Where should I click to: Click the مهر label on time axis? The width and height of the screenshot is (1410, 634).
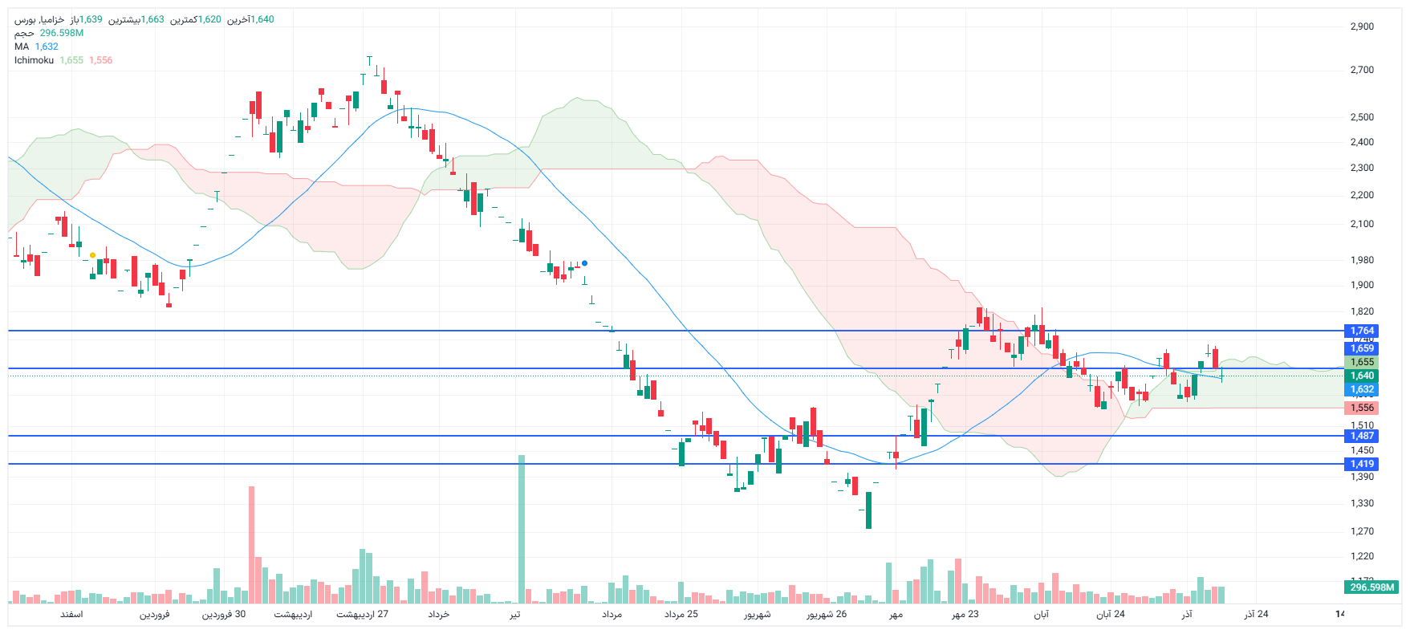coord(896,615)
